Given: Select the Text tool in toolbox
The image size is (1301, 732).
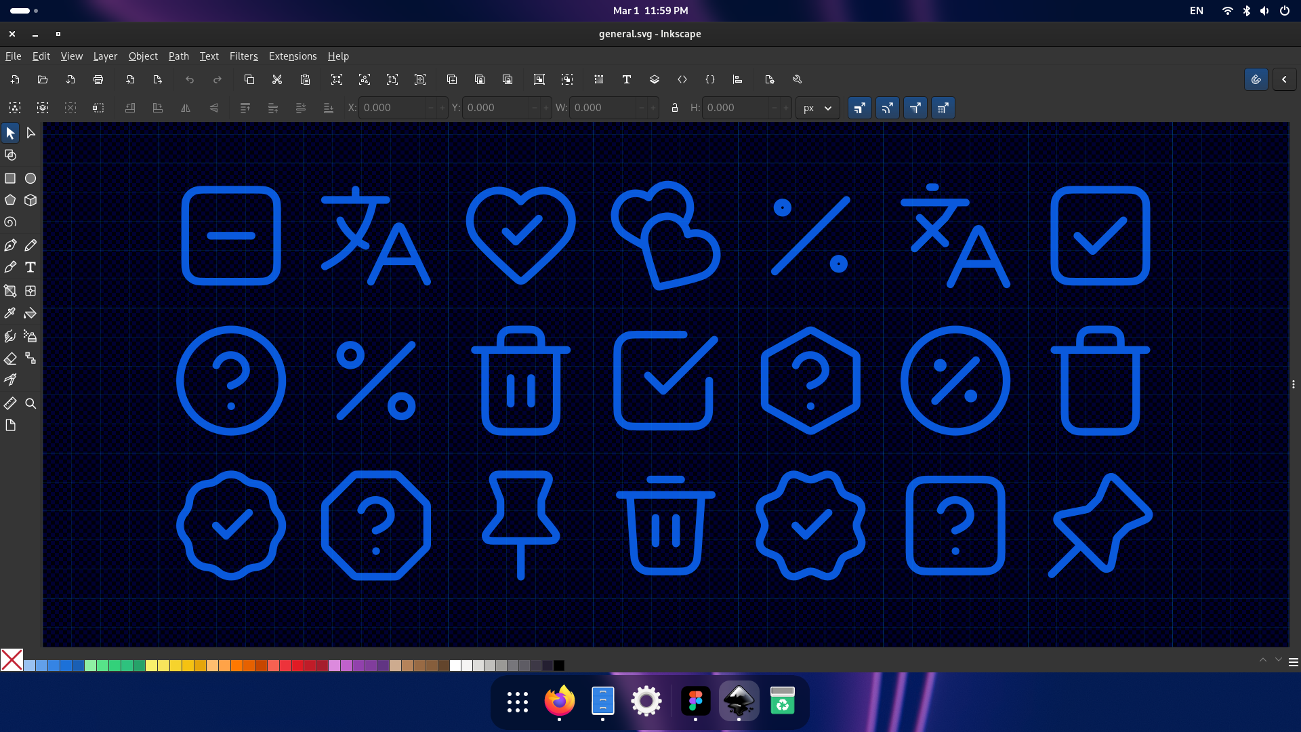Looking at the screenshot, I should pos(30,267).
